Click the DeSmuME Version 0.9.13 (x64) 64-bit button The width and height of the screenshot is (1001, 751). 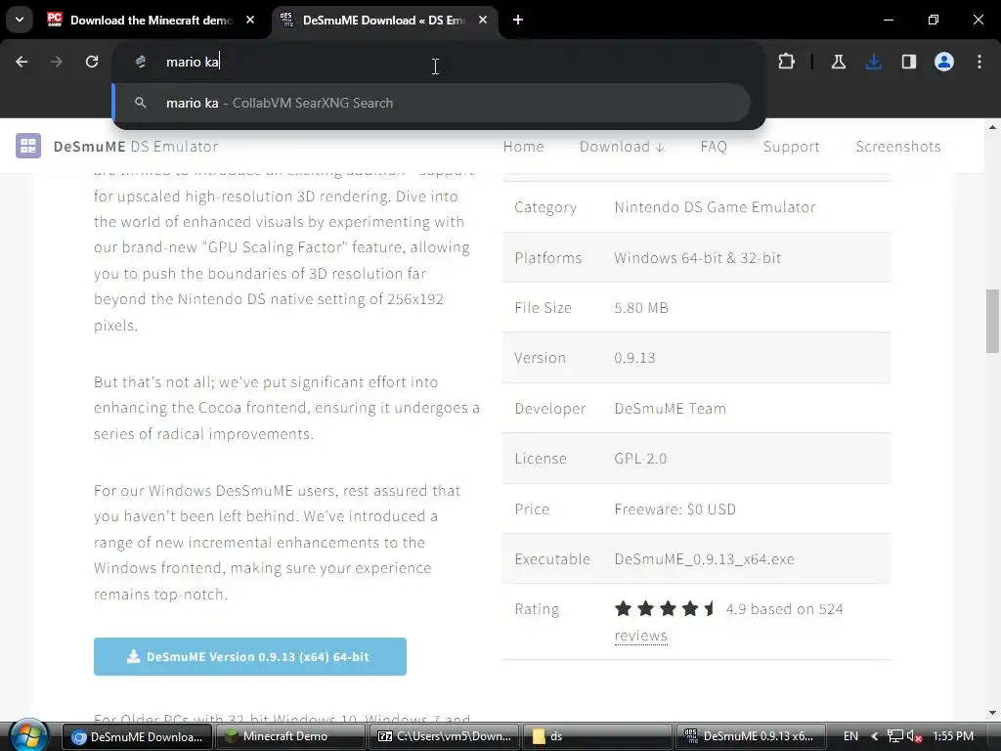(250, 656)
